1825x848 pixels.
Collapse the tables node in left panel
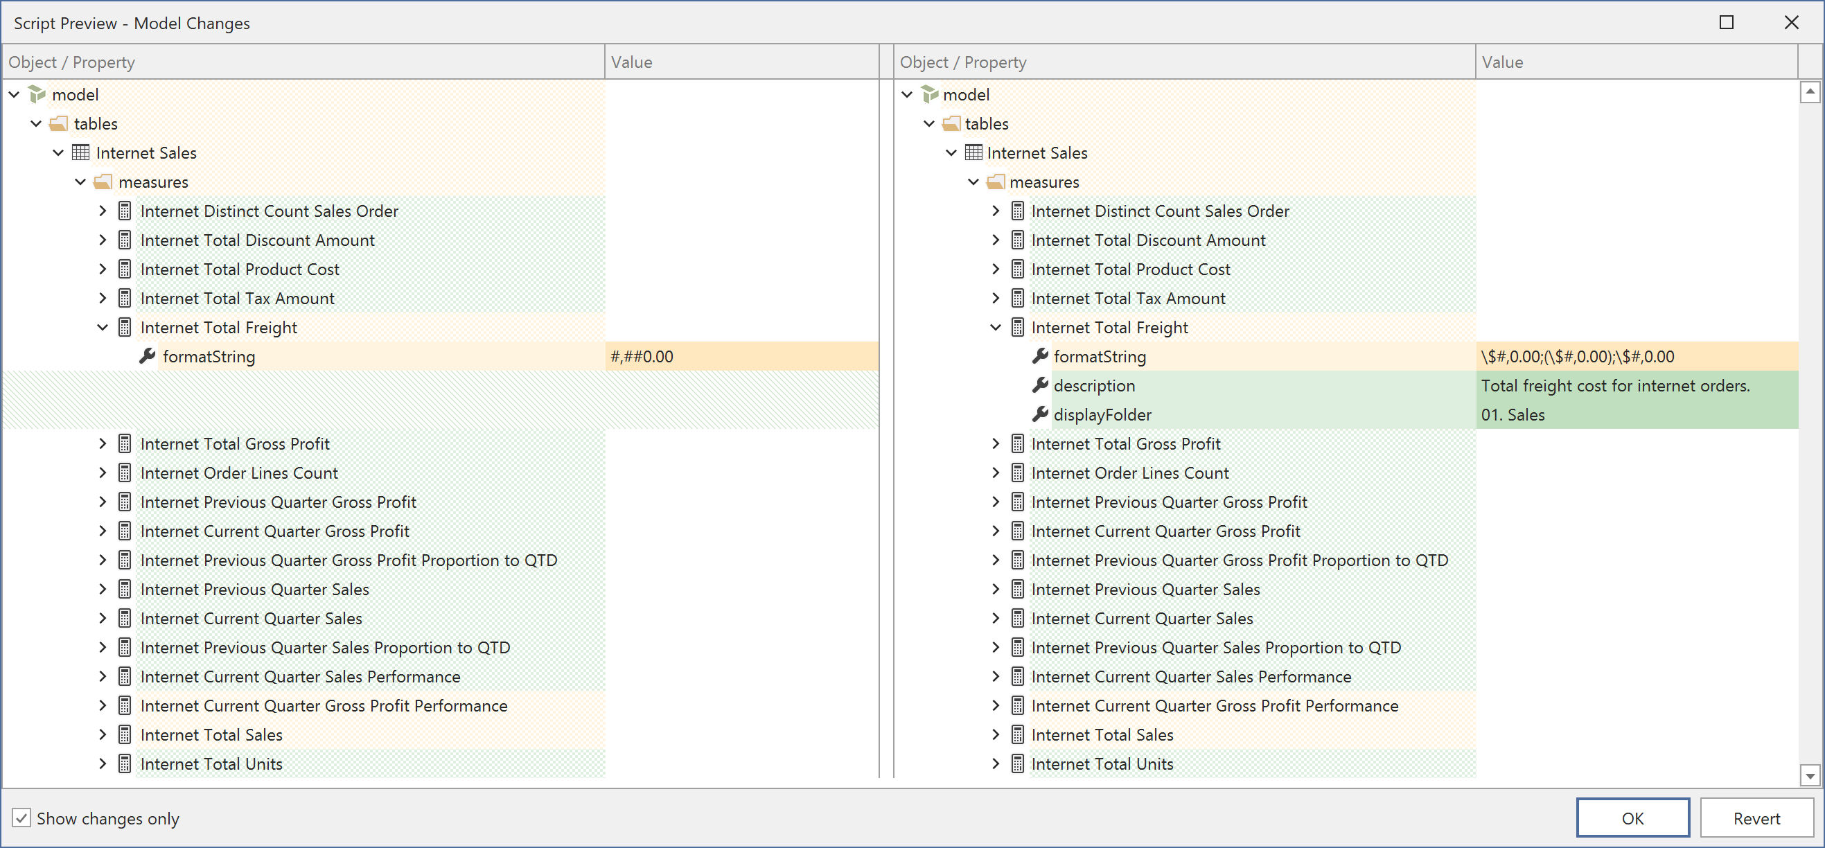35,123
